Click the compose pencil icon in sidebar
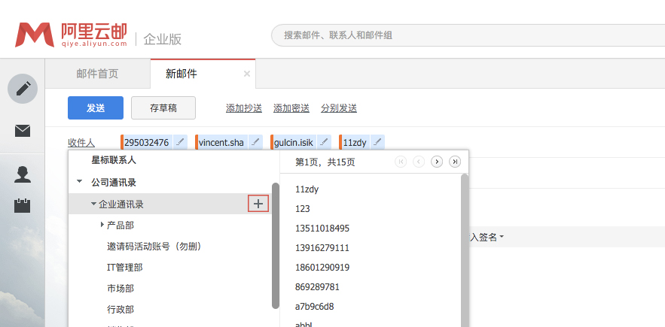 click(x=23, y=89)
